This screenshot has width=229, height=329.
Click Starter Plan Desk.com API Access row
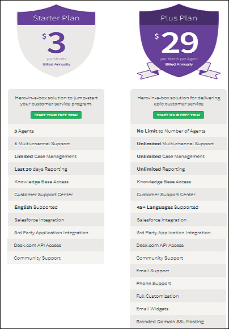pos(56,245)
